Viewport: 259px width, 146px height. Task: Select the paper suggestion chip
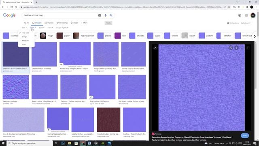point(63,36)
